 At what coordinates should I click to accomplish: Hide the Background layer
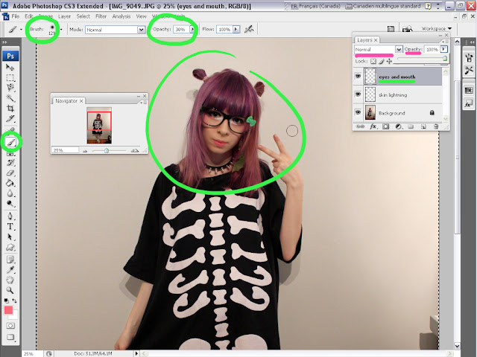pyautogui.click(x=358, y=112)
